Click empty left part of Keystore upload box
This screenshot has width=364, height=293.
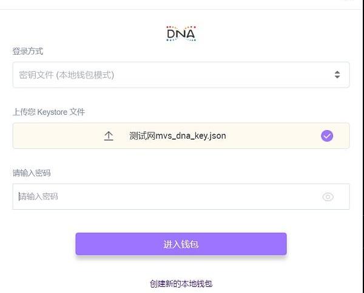pyautogui.click(x=58, y=136)
